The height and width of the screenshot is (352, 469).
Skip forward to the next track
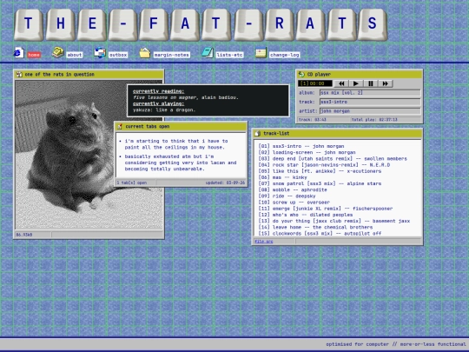click(x=386, y=83)
